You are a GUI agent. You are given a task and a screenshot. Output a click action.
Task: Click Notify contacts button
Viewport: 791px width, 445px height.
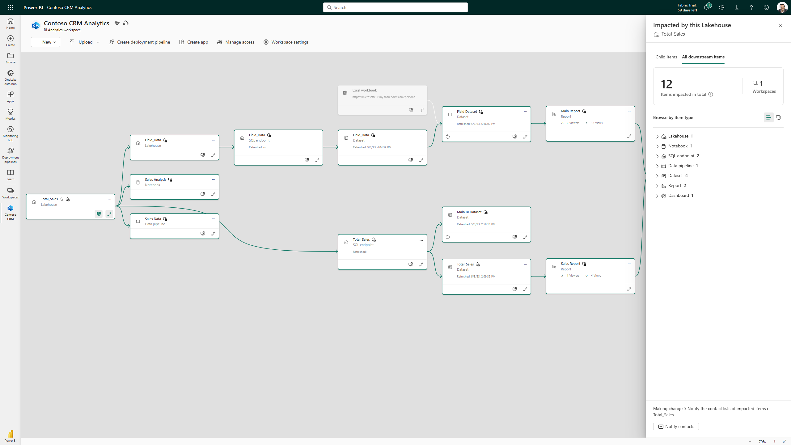click(676, 426)
